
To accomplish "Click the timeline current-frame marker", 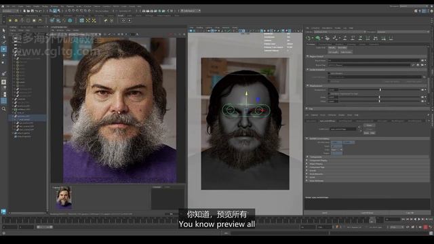I will click(x=372, y=220).
